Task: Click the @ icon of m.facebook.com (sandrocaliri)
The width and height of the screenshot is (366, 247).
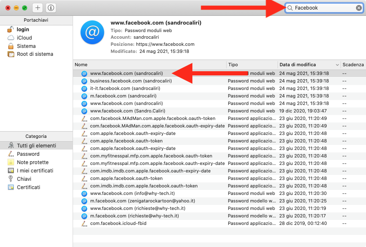Action: [84, 96]
